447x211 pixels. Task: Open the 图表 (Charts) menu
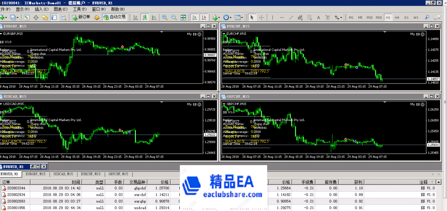click(60, 9)
